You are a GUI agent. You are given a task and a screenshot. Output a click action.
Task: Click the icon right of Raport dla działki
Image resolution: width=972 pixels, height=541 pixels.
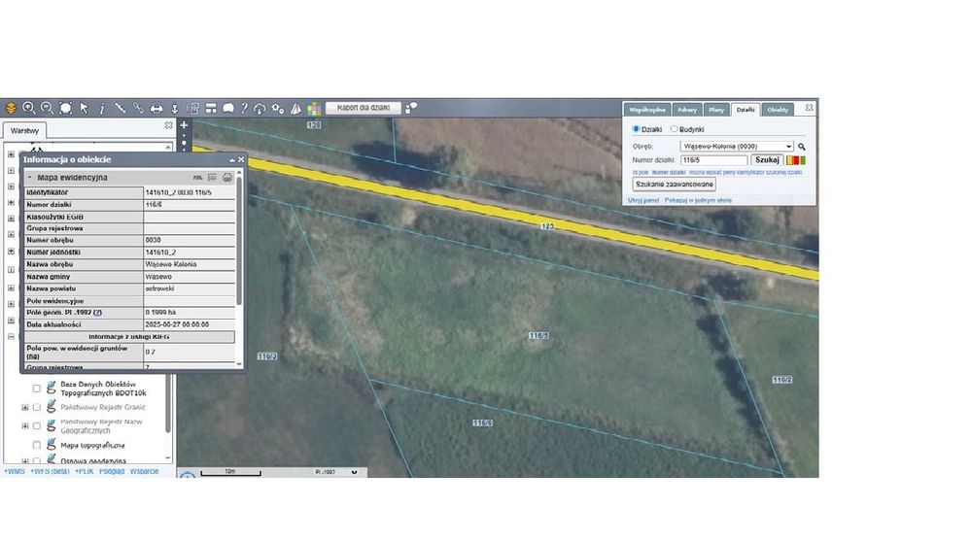click(x=411, y=108)
